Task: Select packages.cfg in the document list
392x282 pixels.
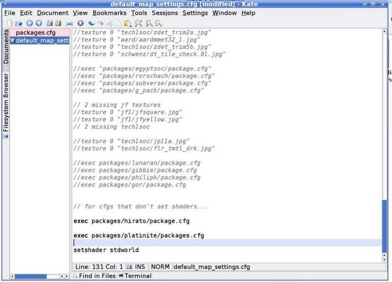Action: point(36,32)
